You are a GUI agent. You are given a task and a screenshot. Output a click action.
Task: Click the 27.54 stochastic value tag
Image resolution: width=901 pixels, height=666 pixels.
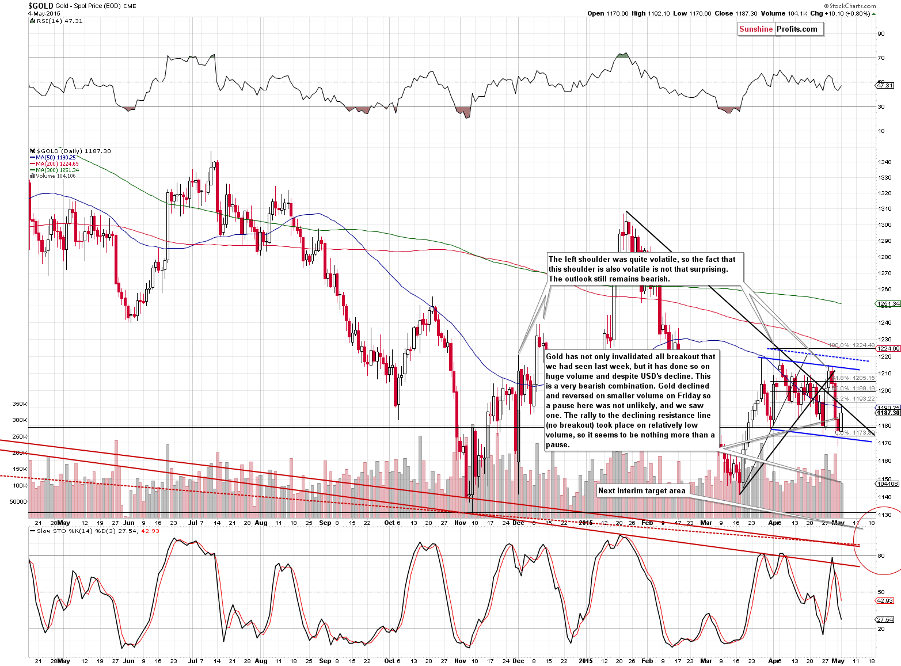885,619
